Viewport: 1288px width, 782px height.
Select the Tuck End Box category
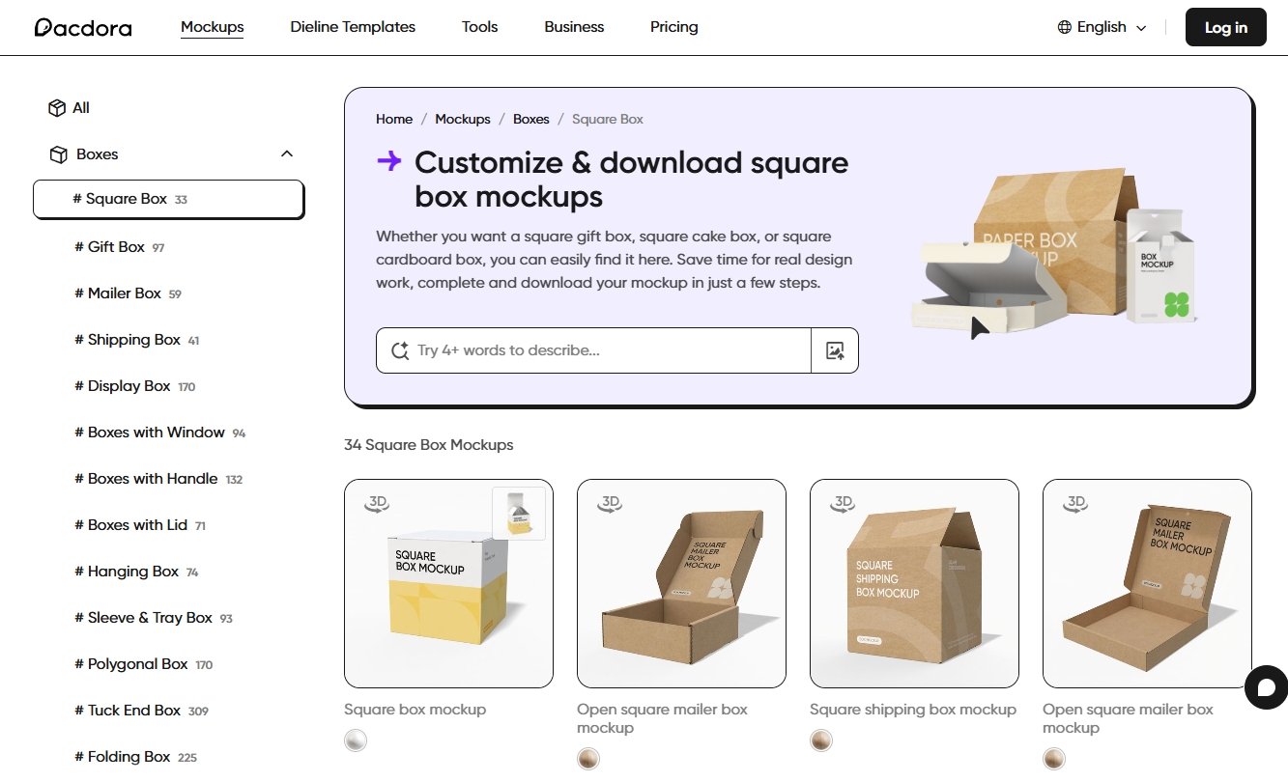134,711
